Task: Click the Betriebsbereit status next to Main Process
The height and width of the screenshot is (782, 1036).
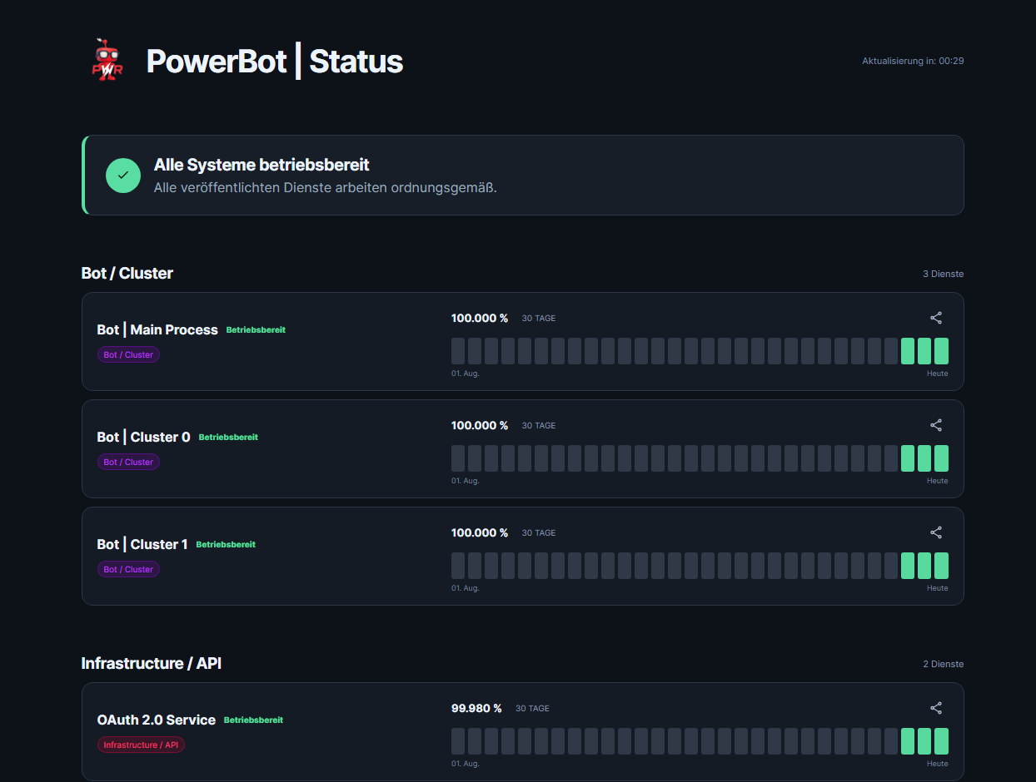Action: 256,330
